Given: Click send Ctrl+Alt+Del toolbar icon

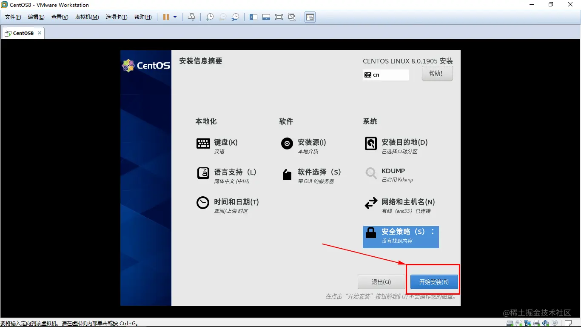Looking at the screenshot, I should click(191, 17).
